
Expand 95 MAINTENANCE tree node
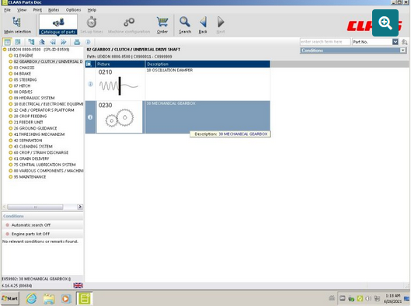[10, 177]
